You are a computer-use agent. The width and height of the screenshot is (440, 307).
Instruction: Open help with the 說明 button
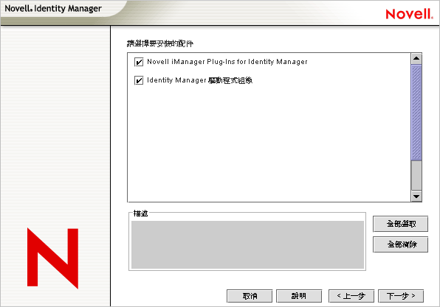click(299, 296)
